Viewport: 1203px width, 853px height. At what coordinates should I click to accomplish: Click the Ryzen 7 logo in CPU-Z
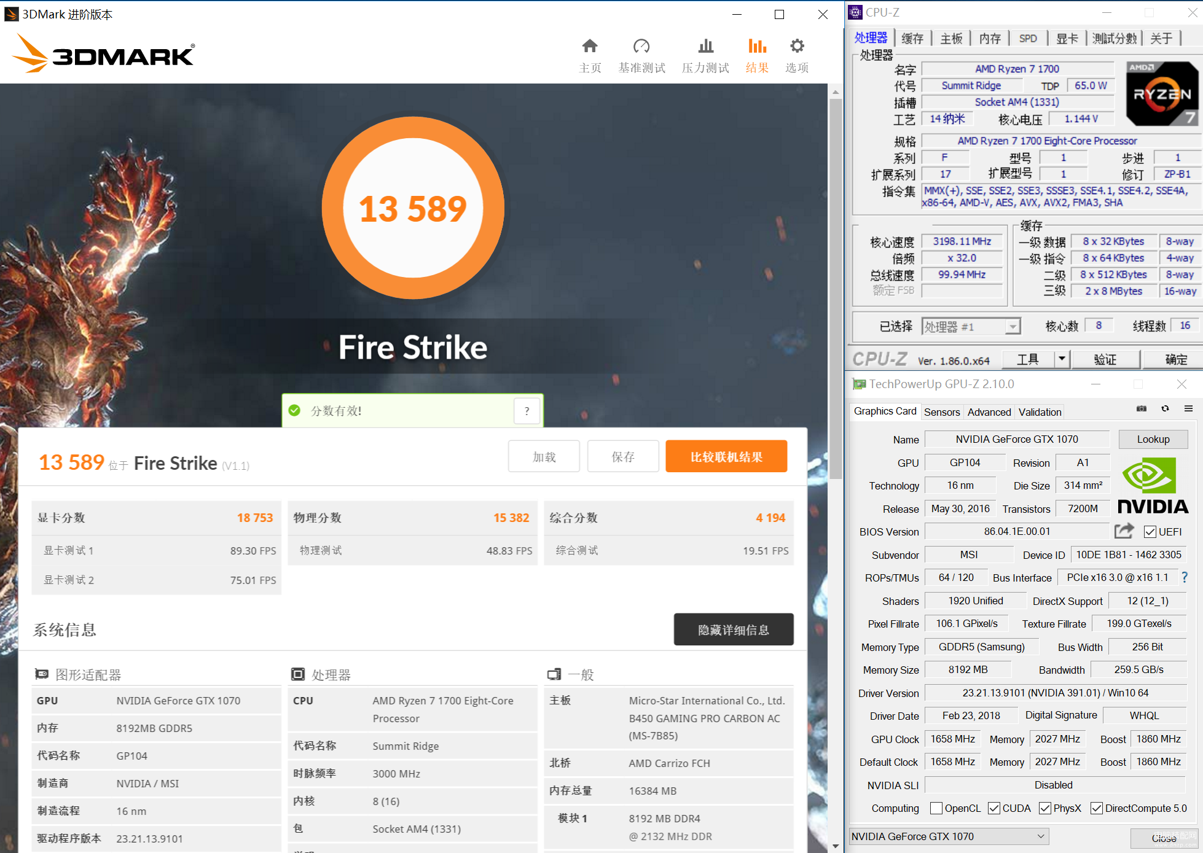(x=1162, y=93)
